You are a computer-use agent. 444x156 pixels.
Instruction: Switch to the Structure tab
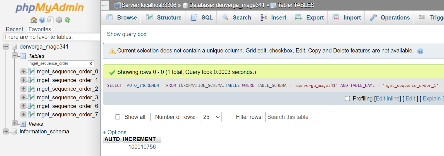click(x=164, y=18)
